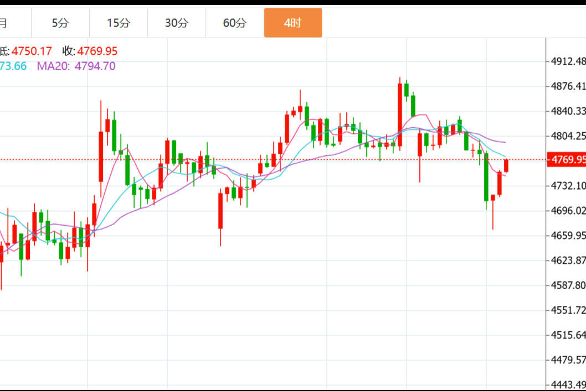The width and height of the screenshot is (586, 391).
Task: Open the 30分 timeframe tab
Action: (x=177, y=23)
